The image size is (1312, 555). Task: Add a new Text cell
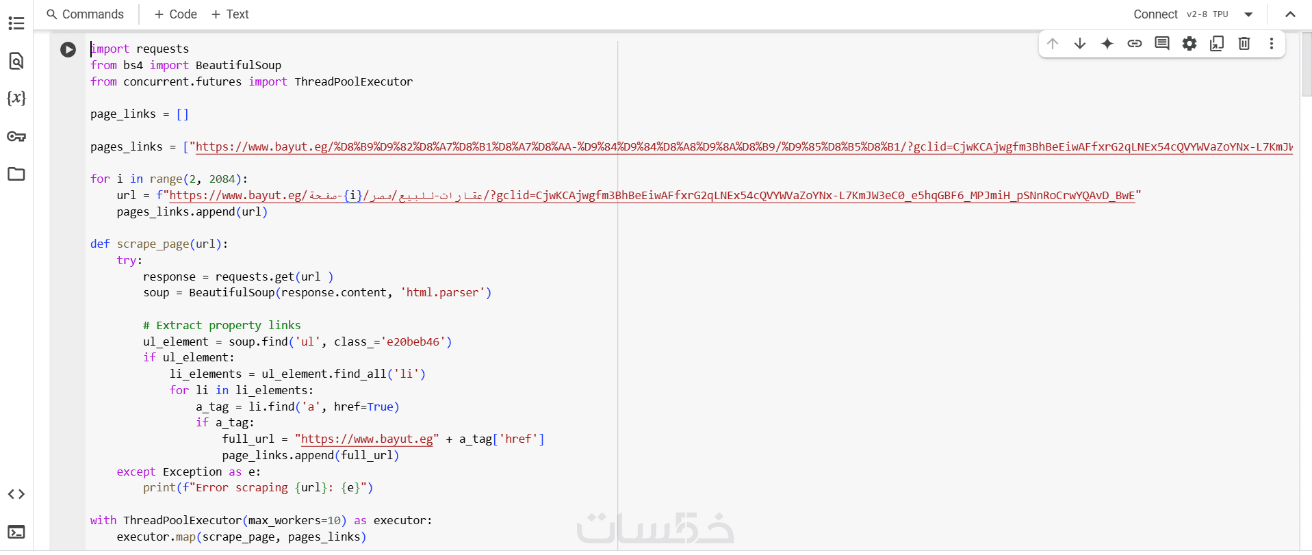point(230,14)
